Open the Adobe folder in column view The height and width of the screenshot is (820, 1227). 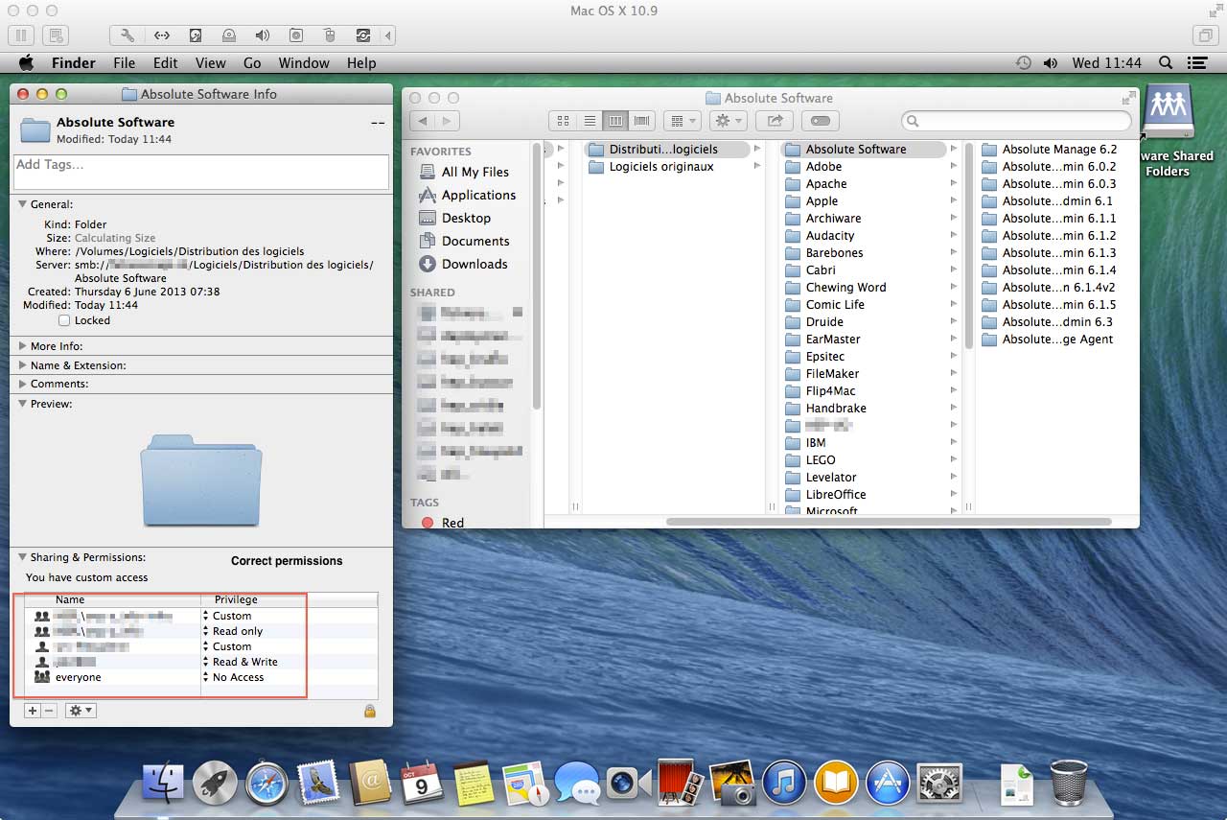point(823,166)
